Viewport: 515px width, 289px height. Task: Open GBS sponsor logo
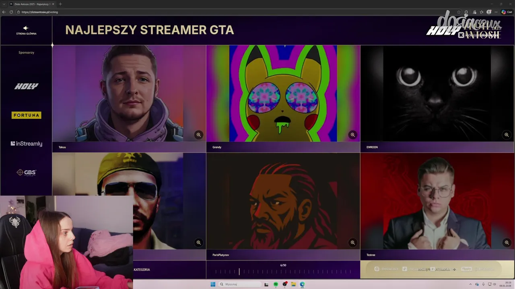click(x=26, y=173)
